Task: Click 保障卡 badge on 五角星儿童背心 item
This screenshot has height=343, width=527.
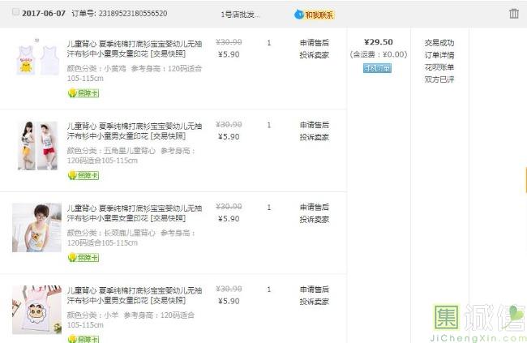Action: [83, 175]
